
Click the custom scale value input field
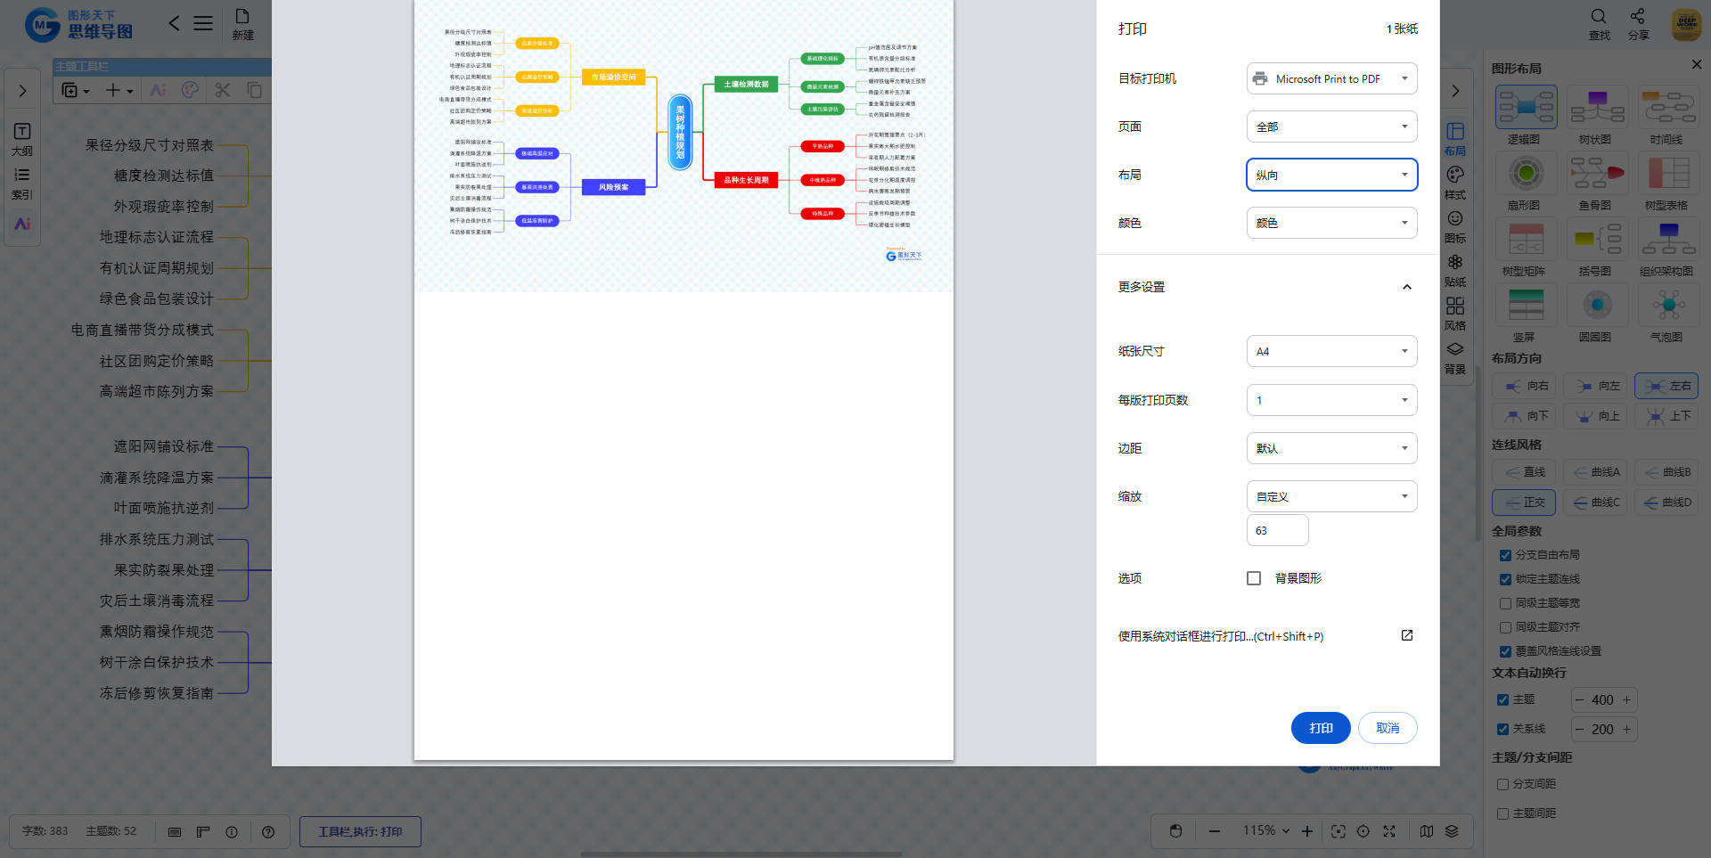(1277, 530)
